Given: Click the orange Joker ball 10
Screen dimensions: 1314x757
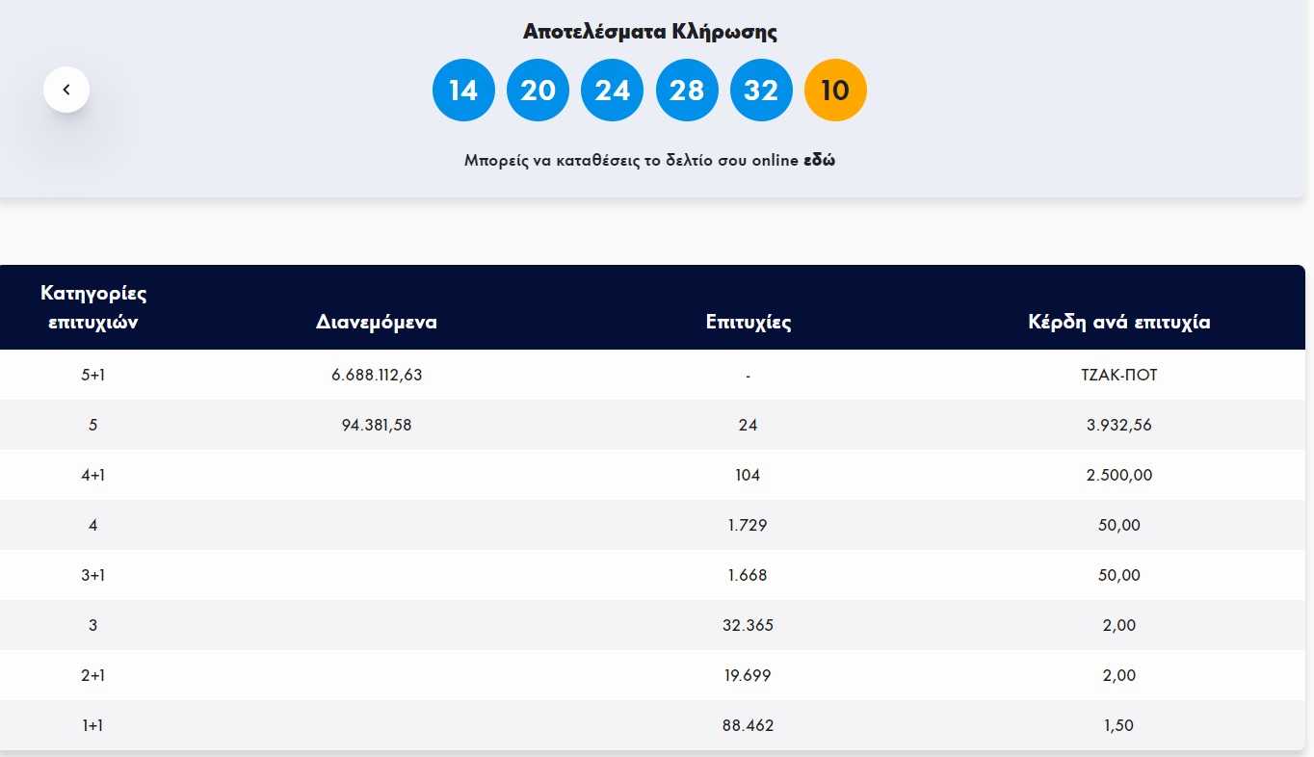Looking at the screenshot, I should pyautogui.click(x=835, y=91).
